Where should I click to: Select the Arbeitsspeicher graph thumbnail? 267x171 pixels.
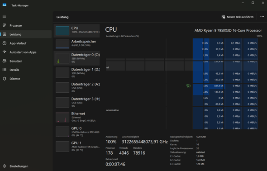click(62, 44)
